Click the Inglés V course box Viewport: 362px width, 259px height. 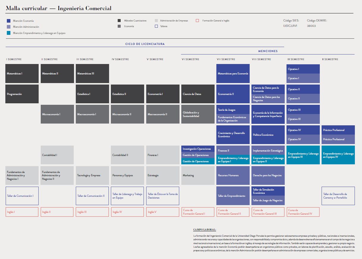click(x=163, y=212)
